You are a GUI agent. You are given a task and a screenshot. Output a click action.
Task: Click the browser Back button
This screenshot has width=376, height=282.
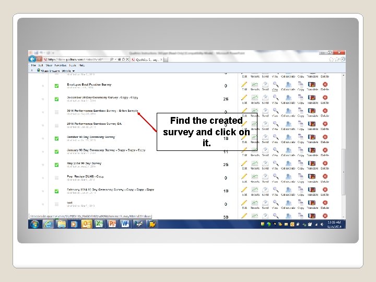pos(32,59)
